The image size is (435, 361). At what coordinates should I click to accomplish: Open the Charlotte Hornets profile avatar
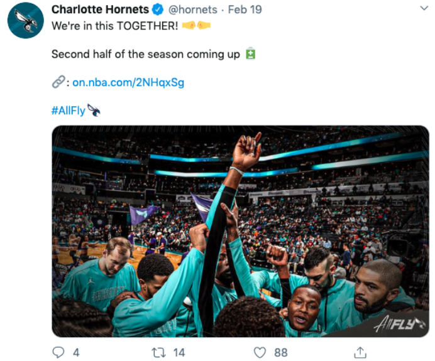tap(26, 21)
